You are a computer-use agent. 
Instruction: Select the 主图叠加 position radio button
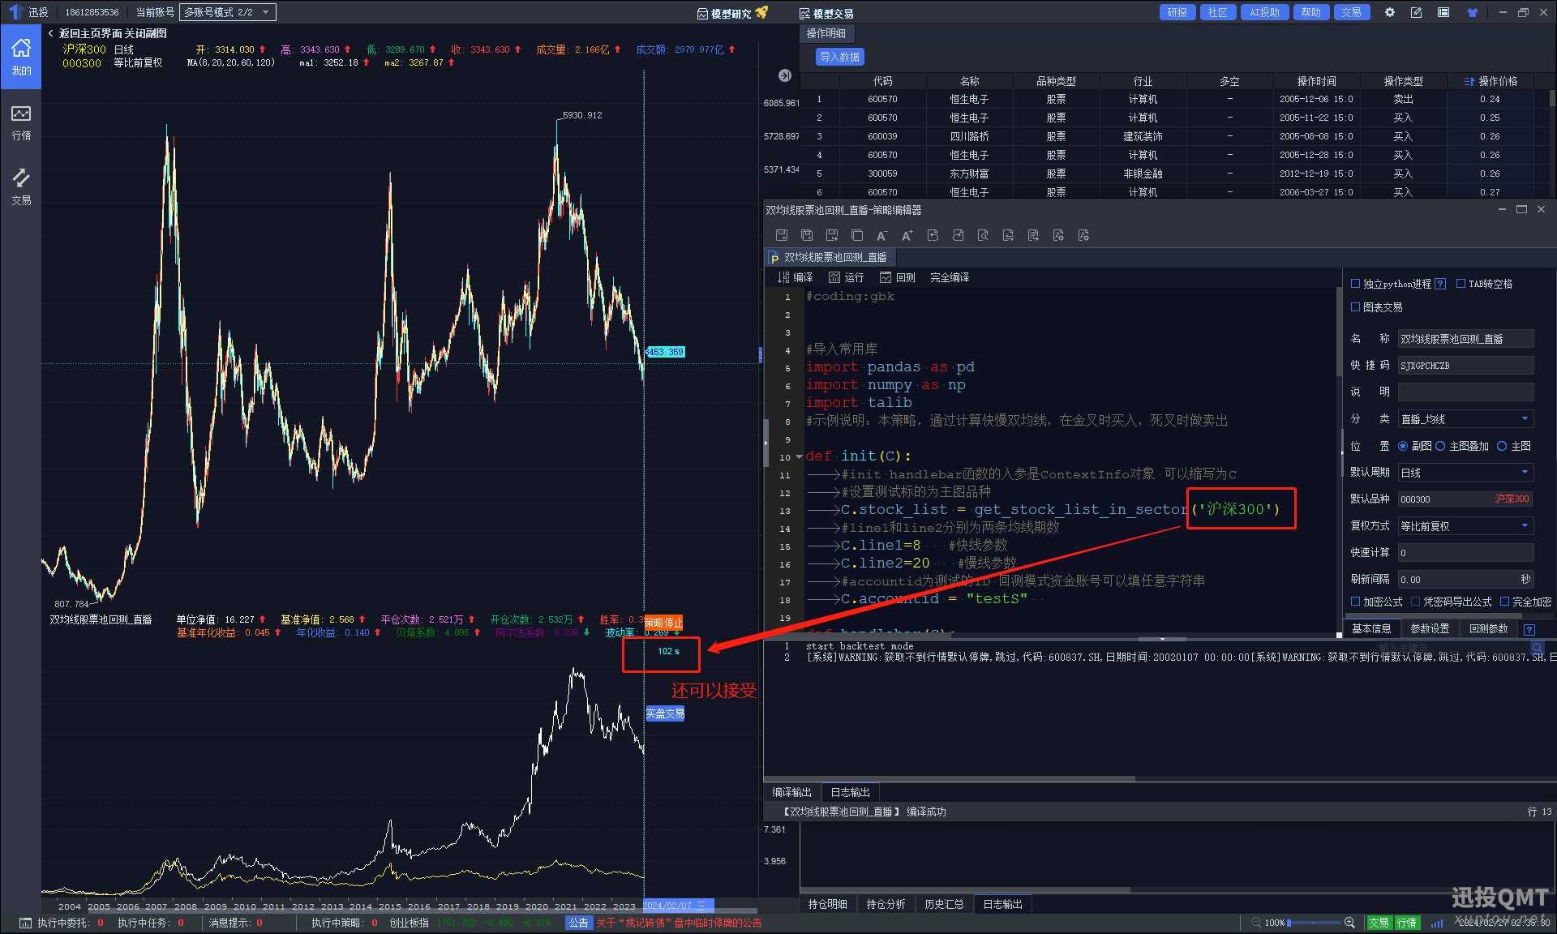1440,446
